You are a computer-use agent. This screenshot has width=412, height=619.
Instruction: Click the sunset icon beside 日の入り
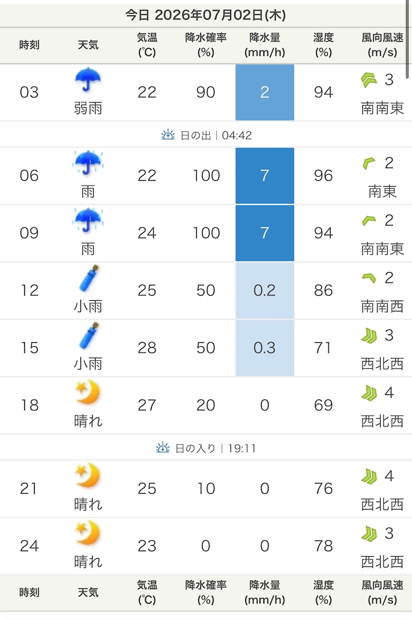point(163,448)
